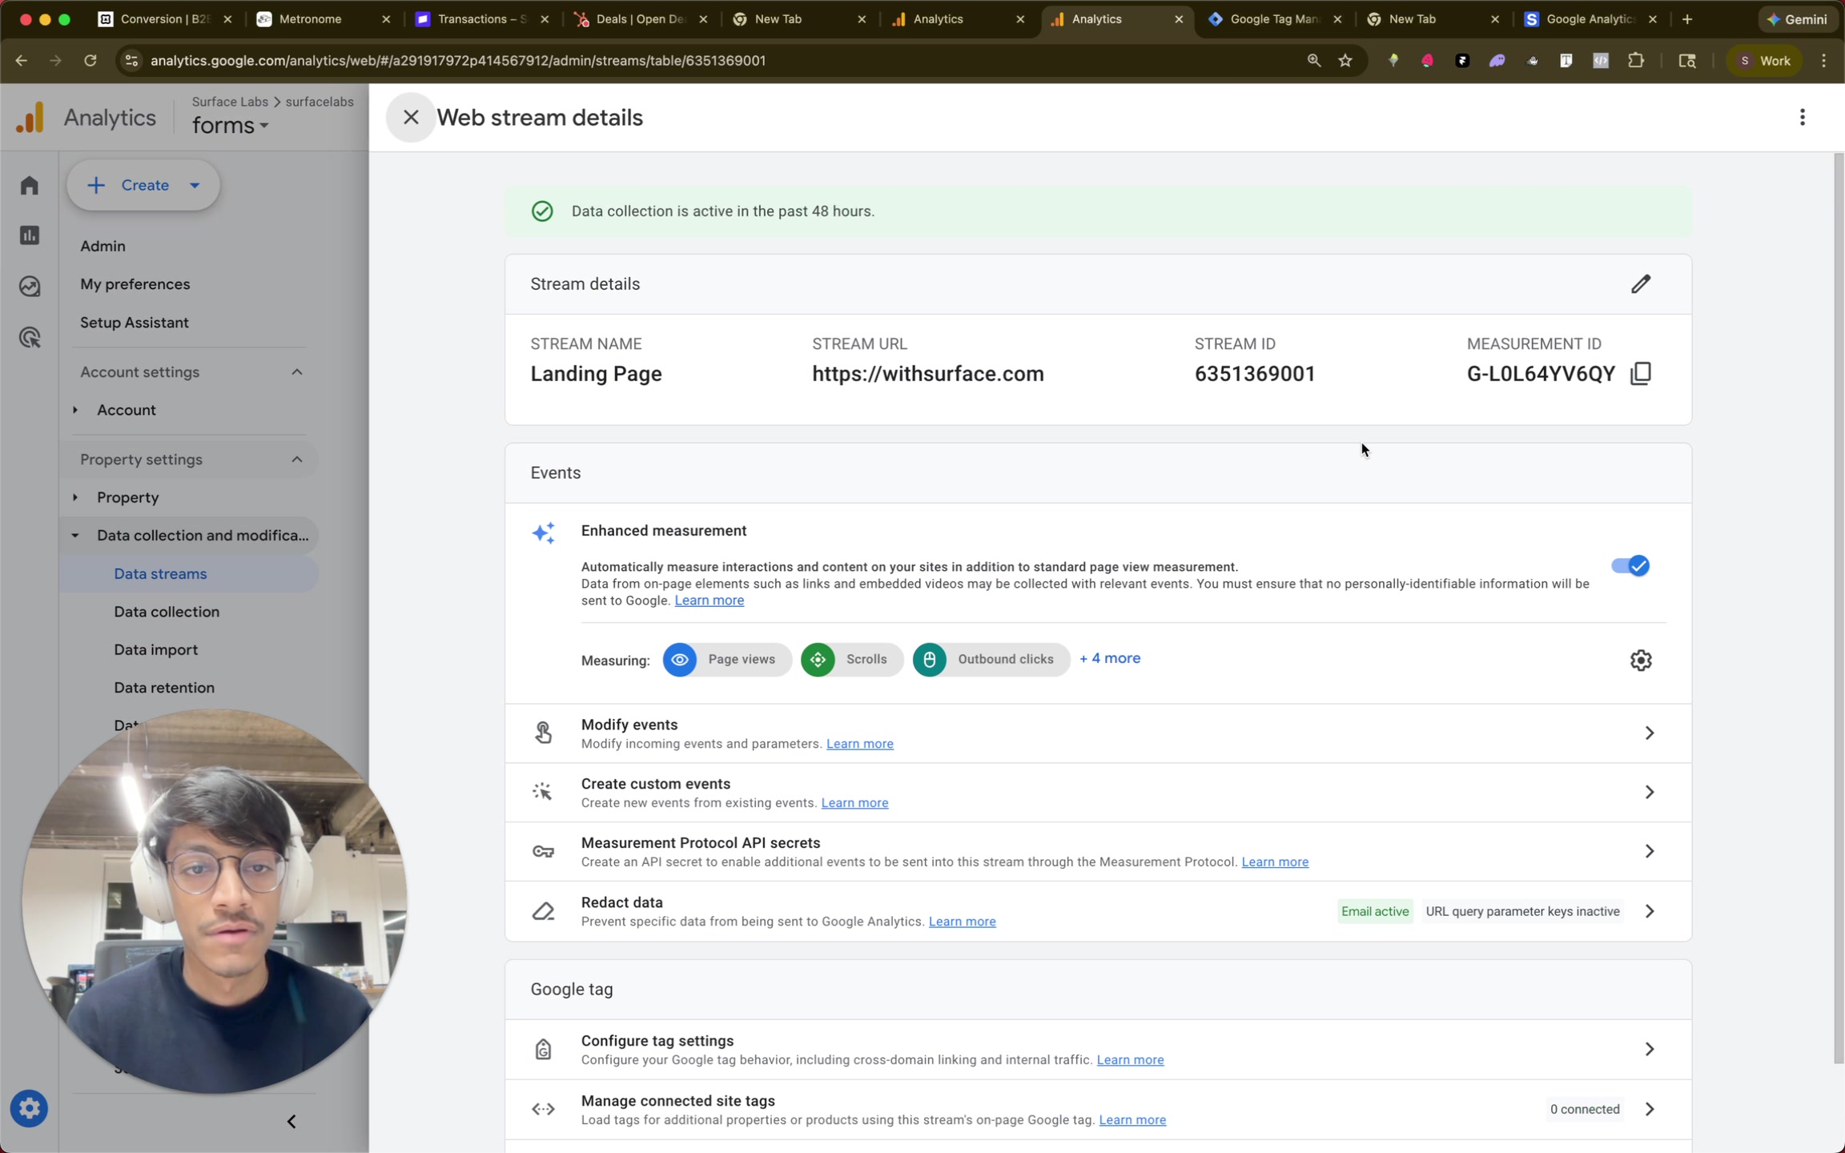Toggle Enhanced measurement off

(1630, 565)
